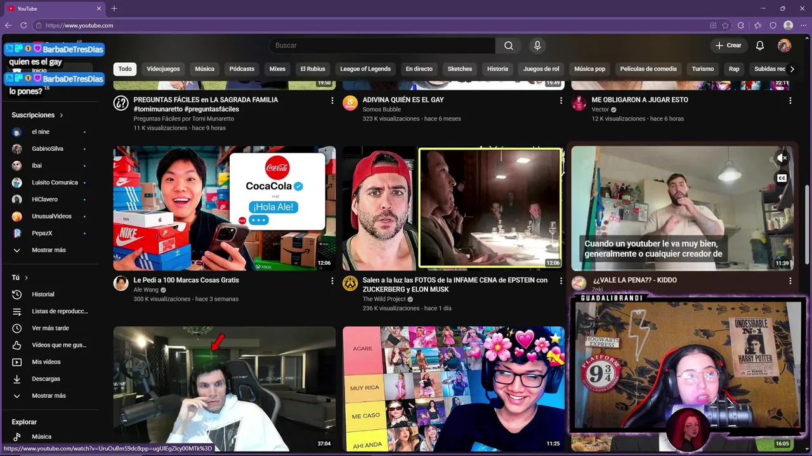Open the notifications bell
812x456 pixels.
(x=760, y=46)
